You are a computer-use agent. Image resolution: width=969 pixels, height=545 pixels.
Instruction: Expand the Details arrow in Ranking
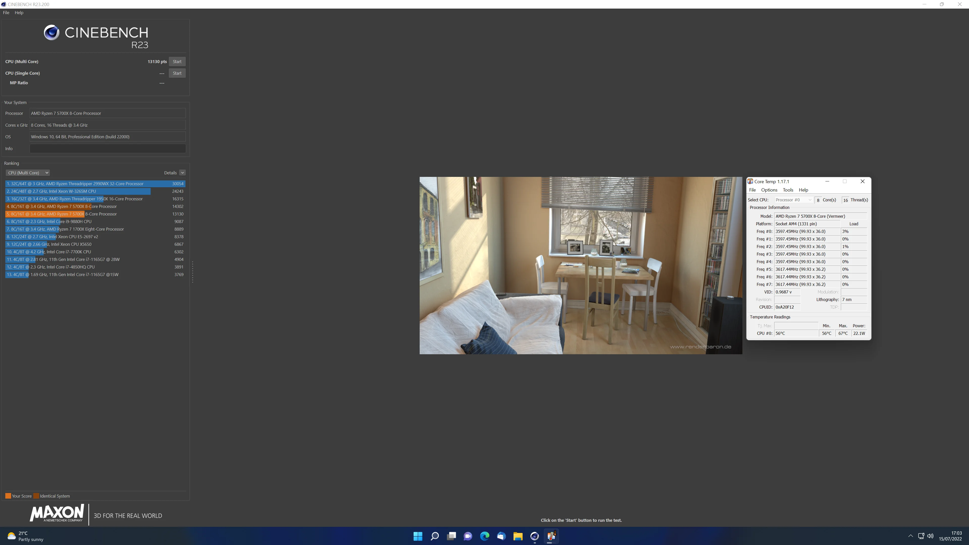(182, 173)
